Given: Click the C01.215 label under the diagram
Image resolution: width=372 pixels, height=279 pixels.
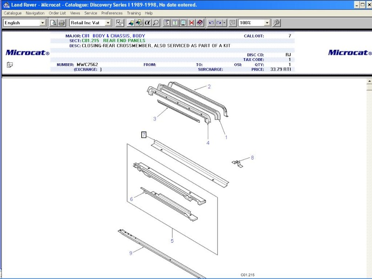Looking at the screenshot, I should click(x=247, y=275).
